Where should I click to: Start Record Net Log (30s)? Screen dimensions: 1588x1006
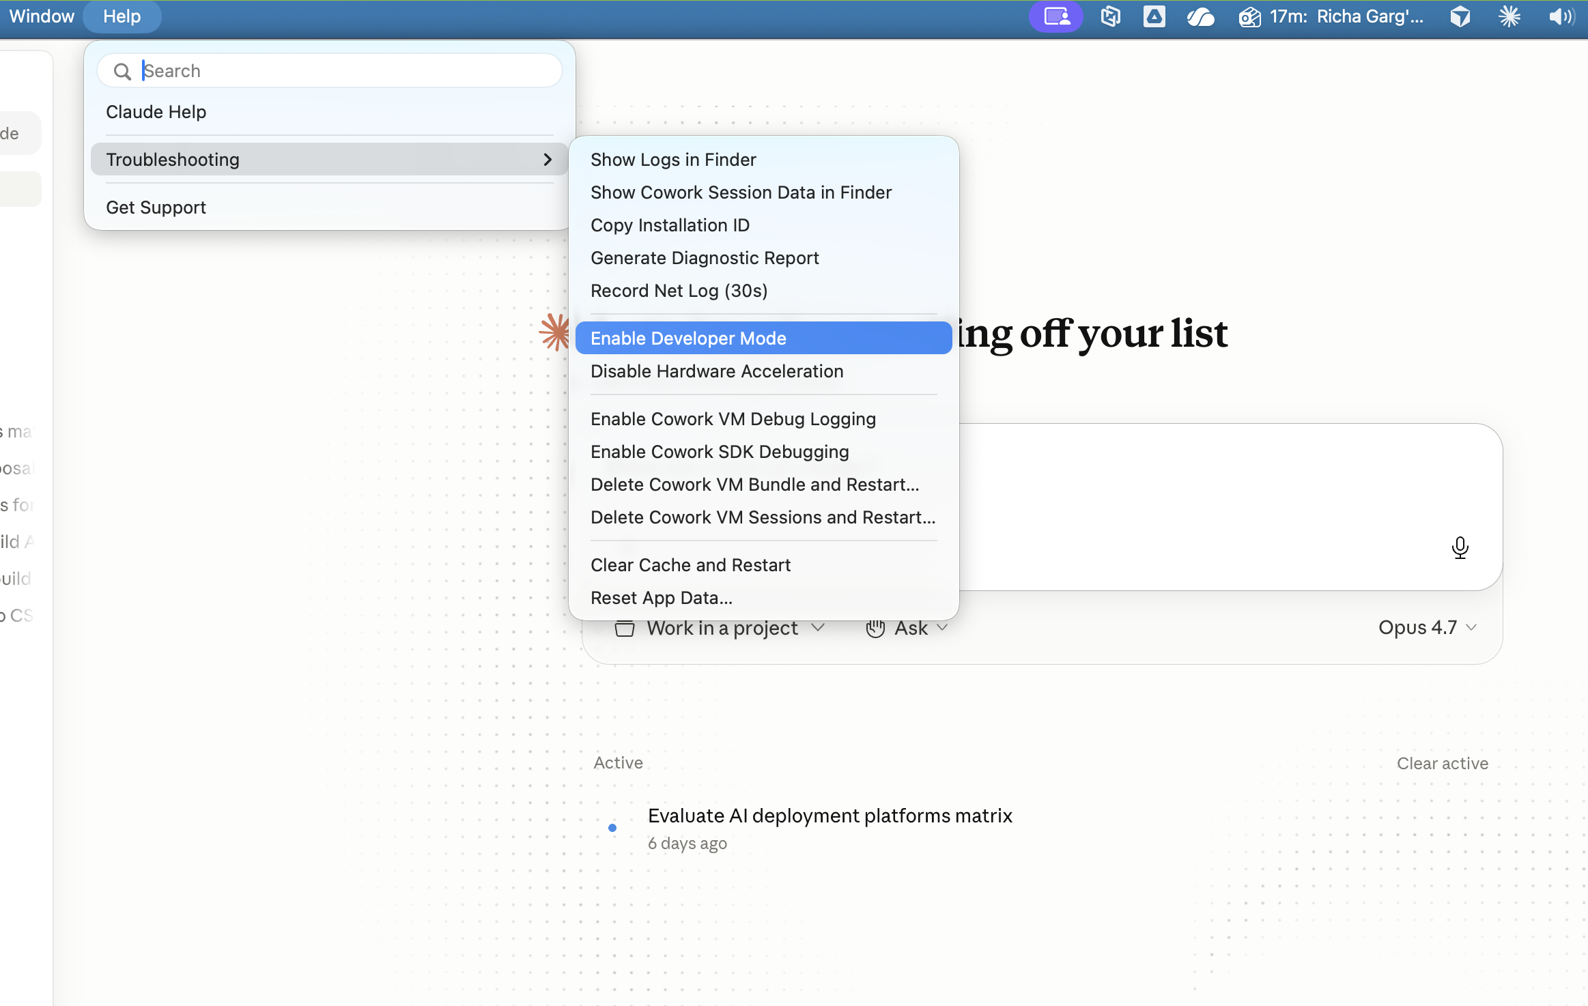(x=763, y=291)
